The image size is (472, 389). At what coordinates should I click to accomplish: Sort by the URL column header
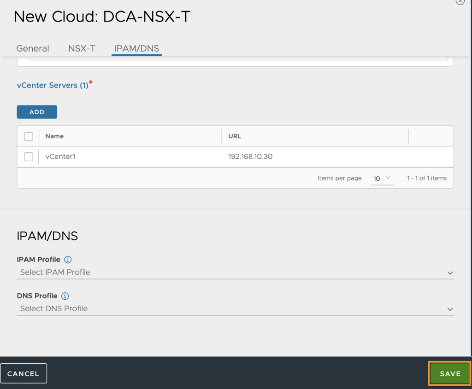click(x=235, y=136)
